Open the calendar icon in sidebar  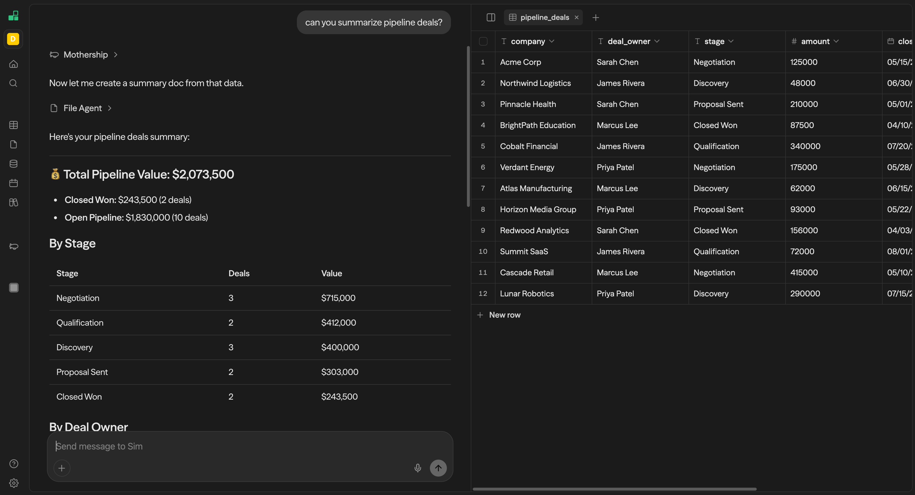click(13, 183)
